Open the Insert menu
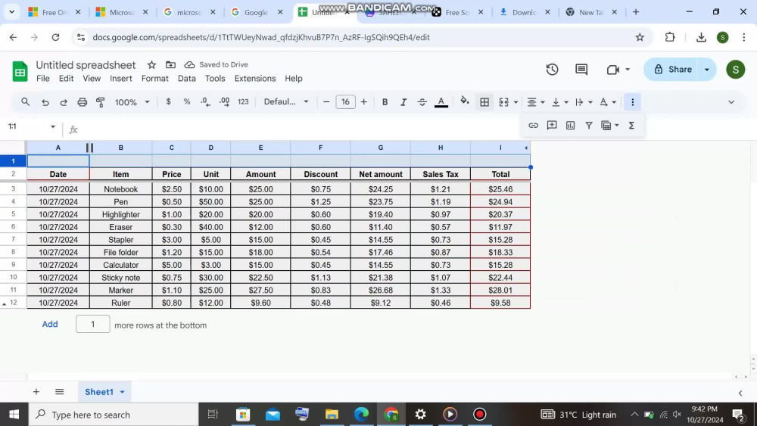757x426 pixels. (x=120, y=78)
